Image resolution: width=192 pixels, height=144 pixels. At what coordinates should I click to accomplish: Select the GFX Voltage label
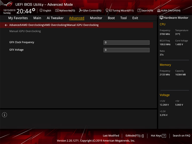click(17, 50)
